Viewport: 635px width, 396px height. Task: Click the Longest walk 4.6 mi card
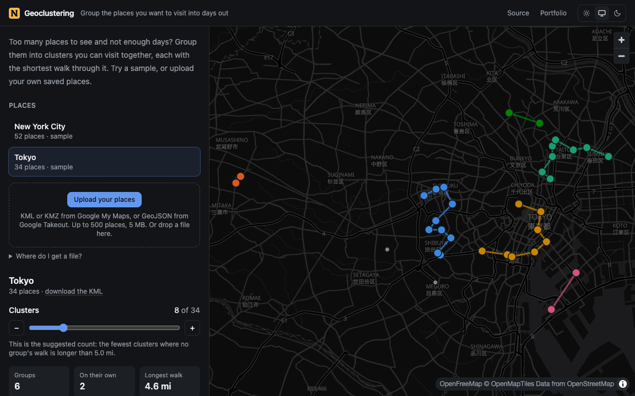coord(170,381)
